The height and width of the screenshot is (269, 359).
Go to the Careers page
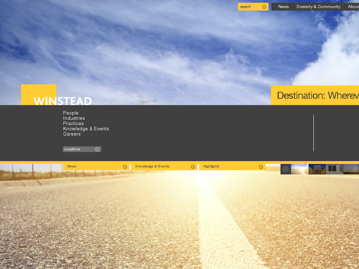tap(72, 134)
